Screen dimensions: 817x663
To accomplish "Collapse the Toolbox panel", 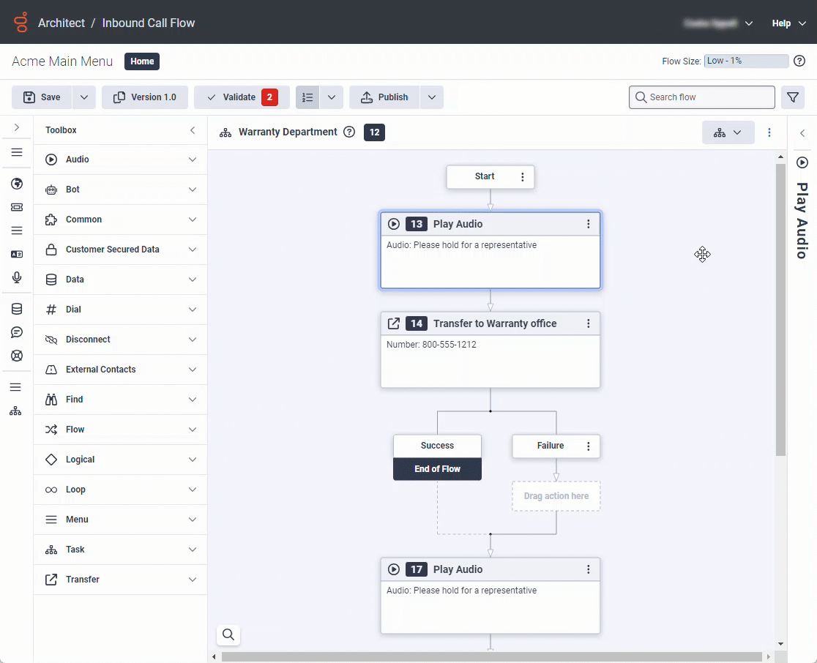I will 193,130.
